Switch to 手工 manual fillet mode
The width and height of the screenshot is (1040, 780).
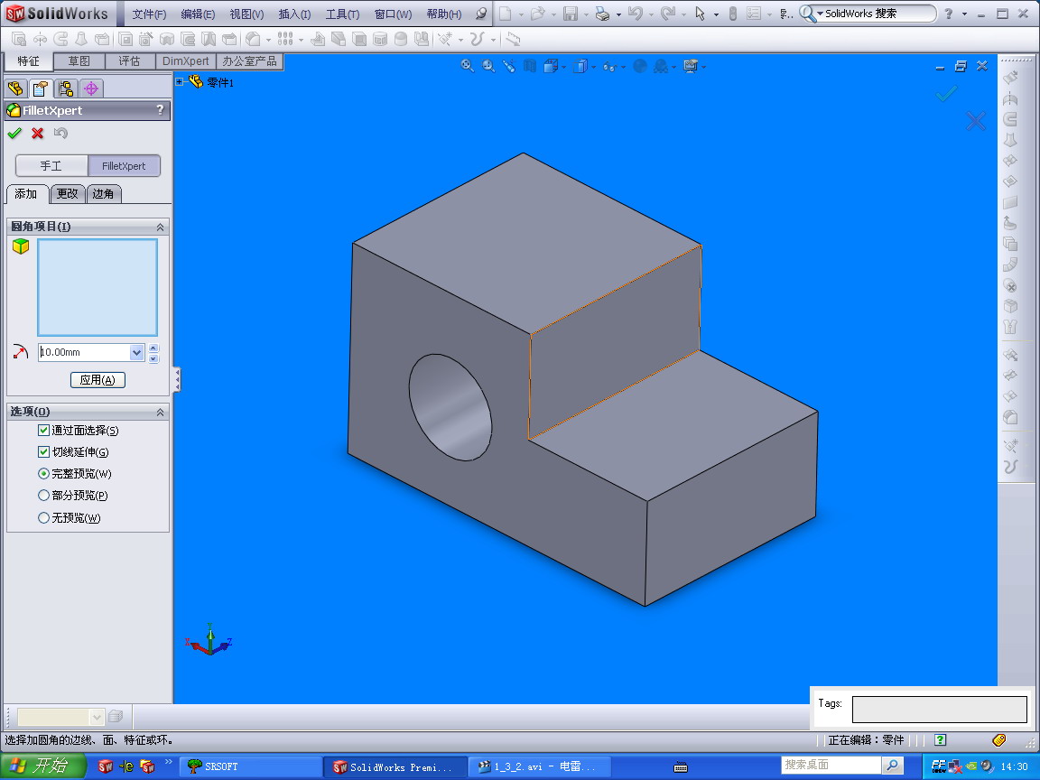pos(51,166)
